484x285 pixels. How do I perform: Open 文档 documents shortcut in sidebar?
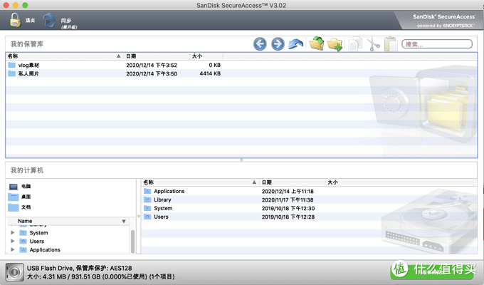click(x=20, y=207)
